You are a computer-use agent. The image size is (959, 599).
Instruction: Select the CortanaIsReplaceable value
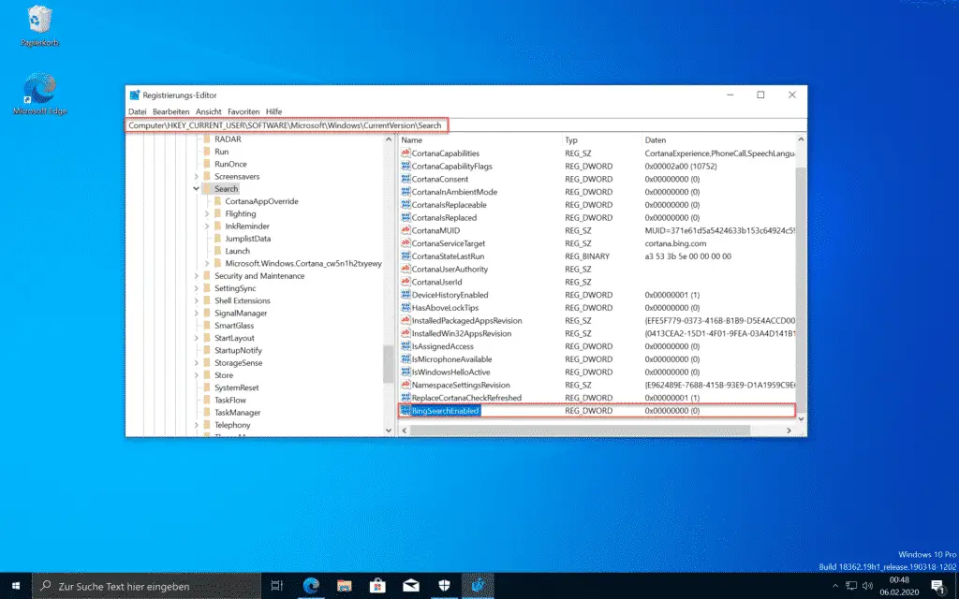coord(449,205)
